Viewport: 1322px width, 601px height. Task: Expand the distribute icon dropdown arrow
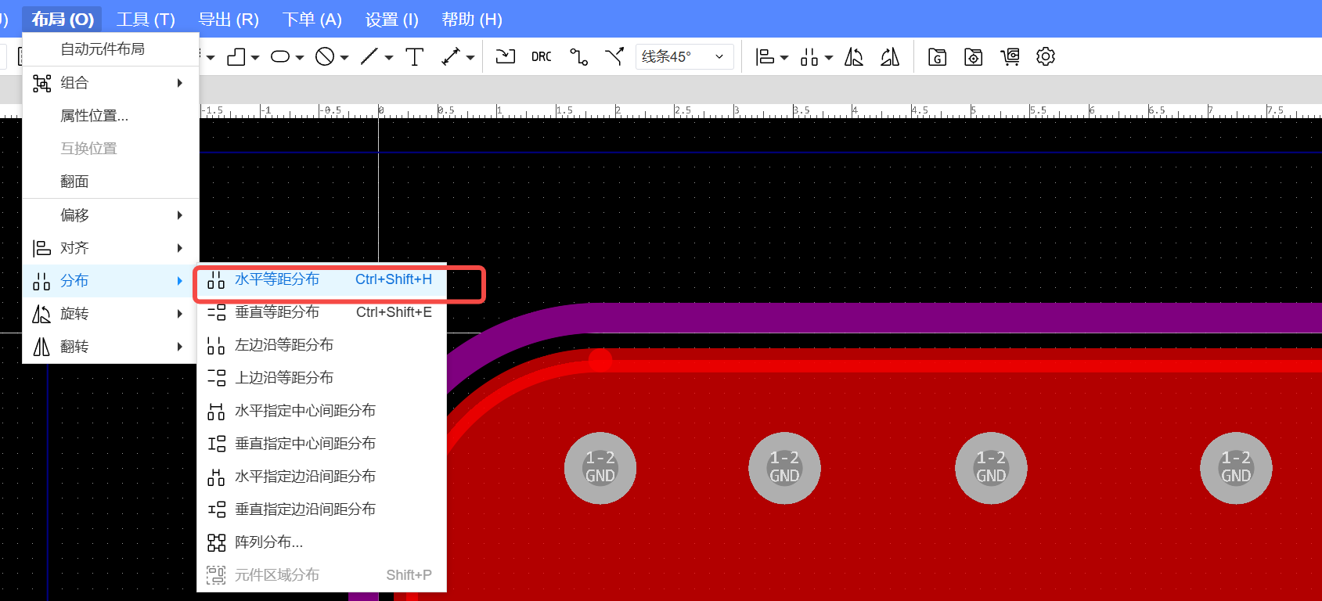tap(829, 58)
